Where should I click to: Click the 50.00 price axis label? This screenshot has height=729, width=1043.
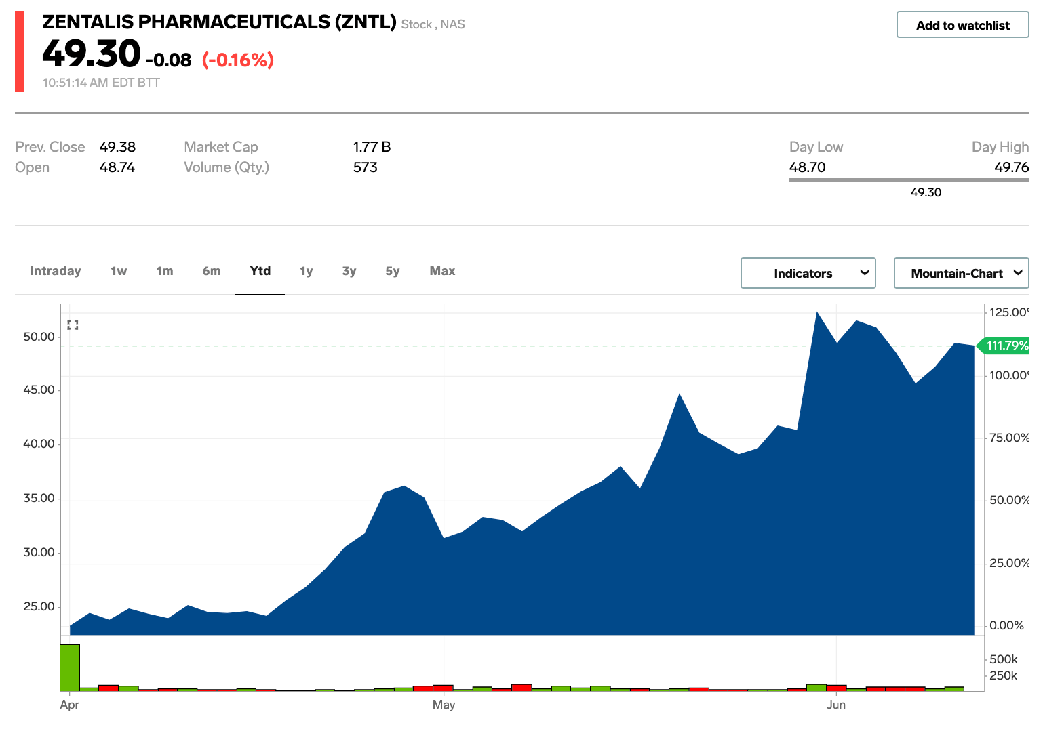click(x=39, y=337)
